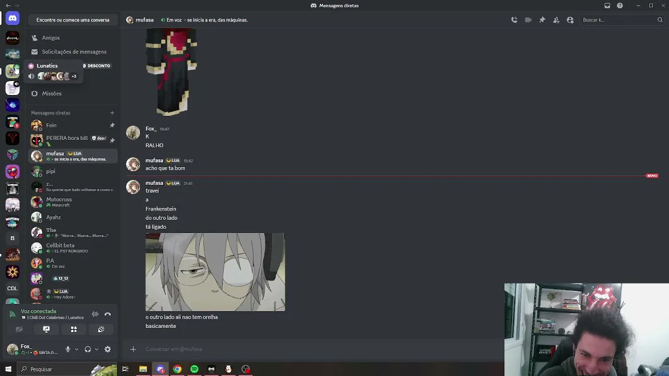Screen dimensions: 669x376
Task: Click the message text 'acho que ta bom'
Action: (x=165, y=168)
